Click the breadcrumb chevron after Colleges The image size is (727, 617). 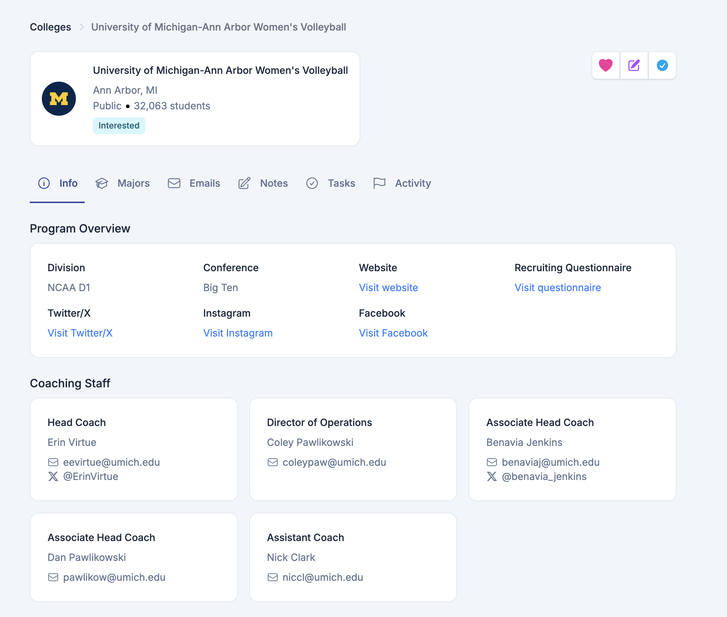tap(82, 27)
